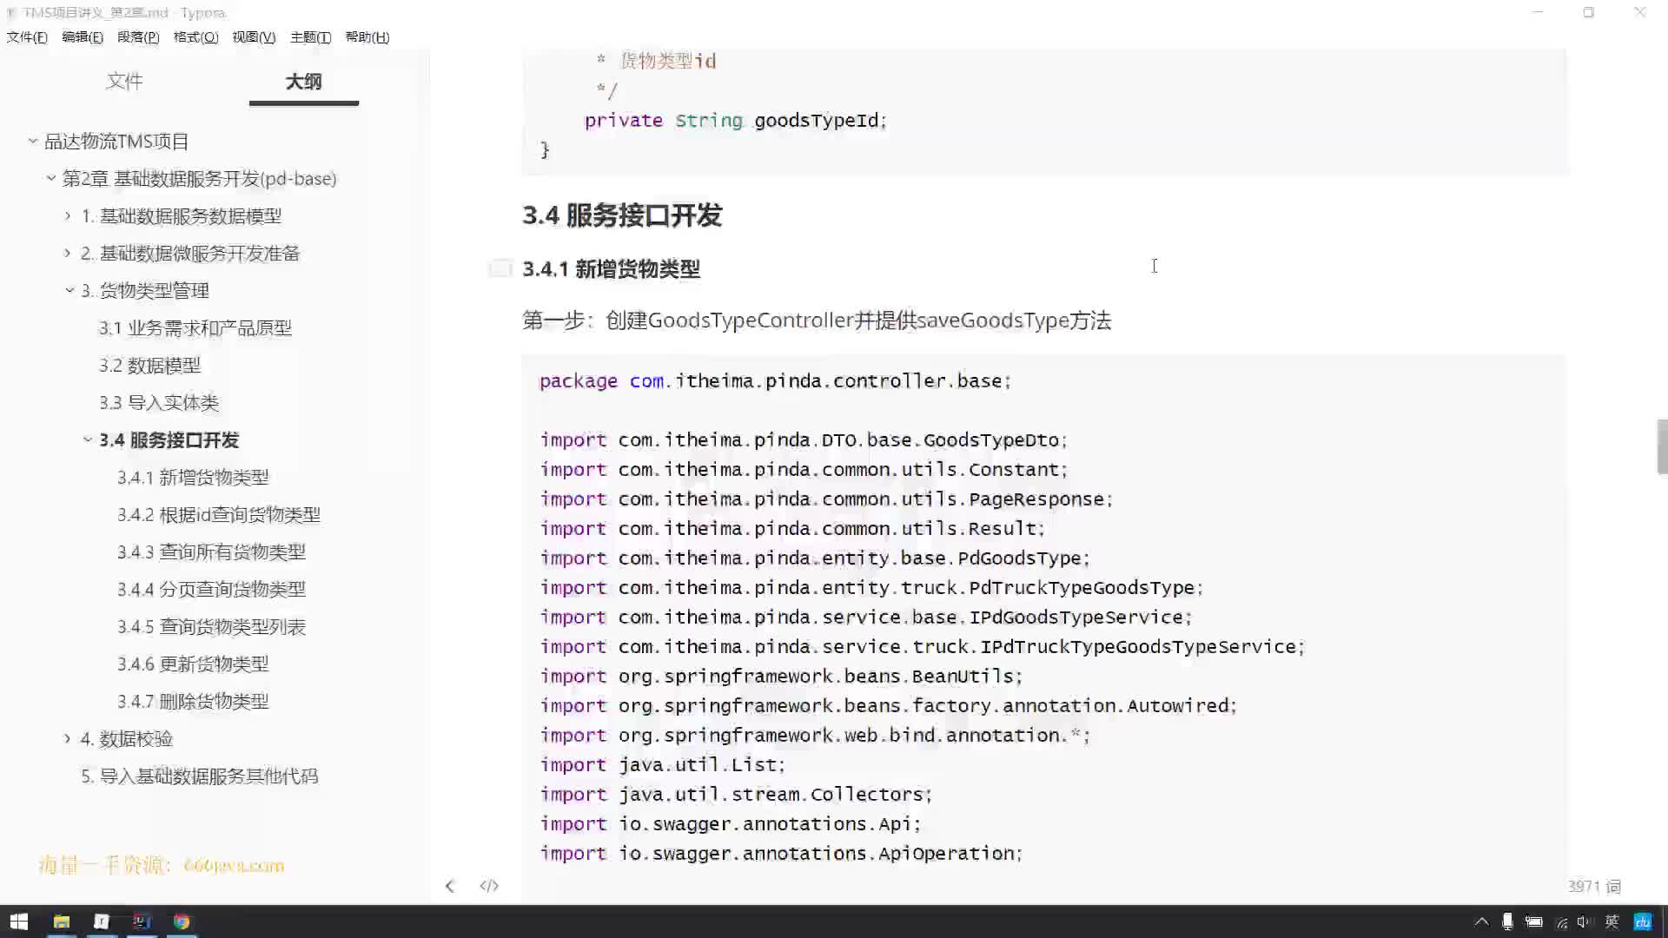The width and height of the screenshot is (1668, 938).
Task: Click private String goodsTypeId line
Action: pos(735,121)
